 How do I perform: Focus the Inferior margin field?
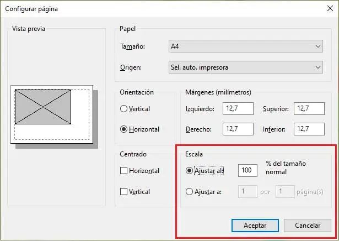tap(309, 129)
